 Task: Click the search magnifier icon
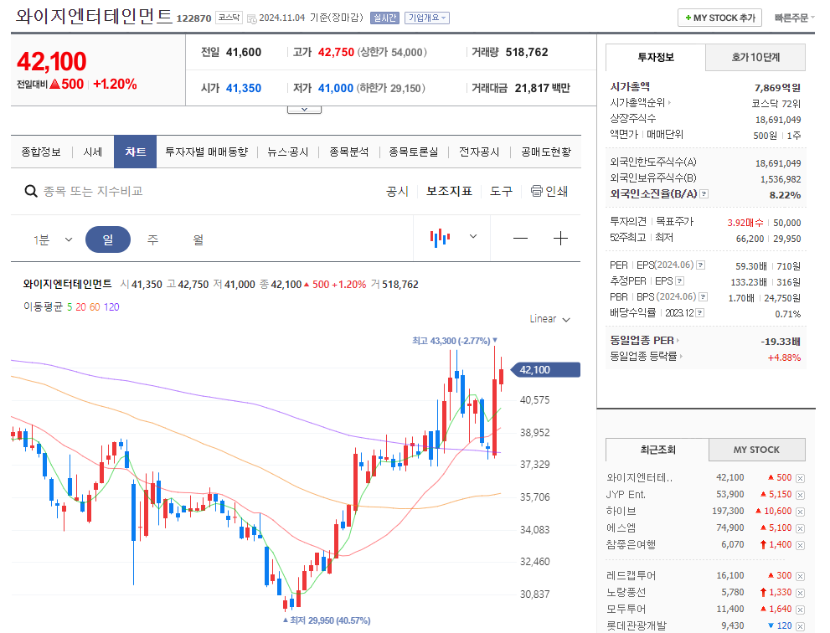31,191
